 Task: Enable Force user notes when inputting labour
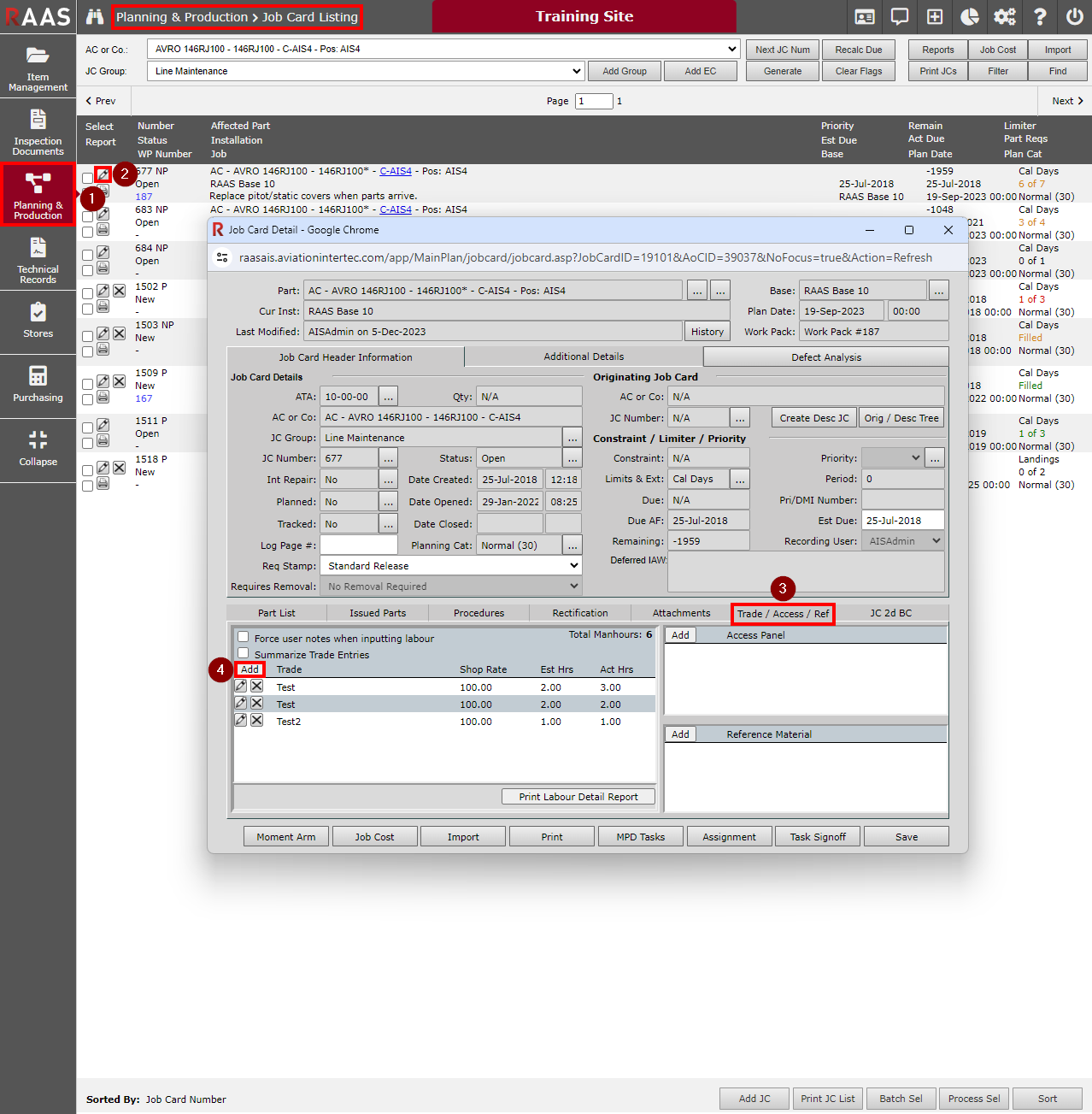pos(244,637)
